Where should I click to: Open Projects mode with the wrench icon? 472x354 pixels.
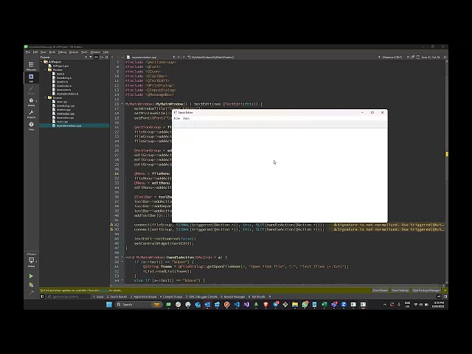(31, 114)
